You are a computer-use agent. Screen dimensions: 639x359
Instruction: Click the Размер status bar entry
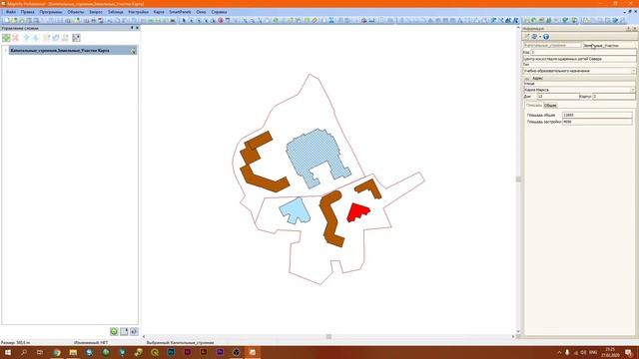tap(16, 343)
